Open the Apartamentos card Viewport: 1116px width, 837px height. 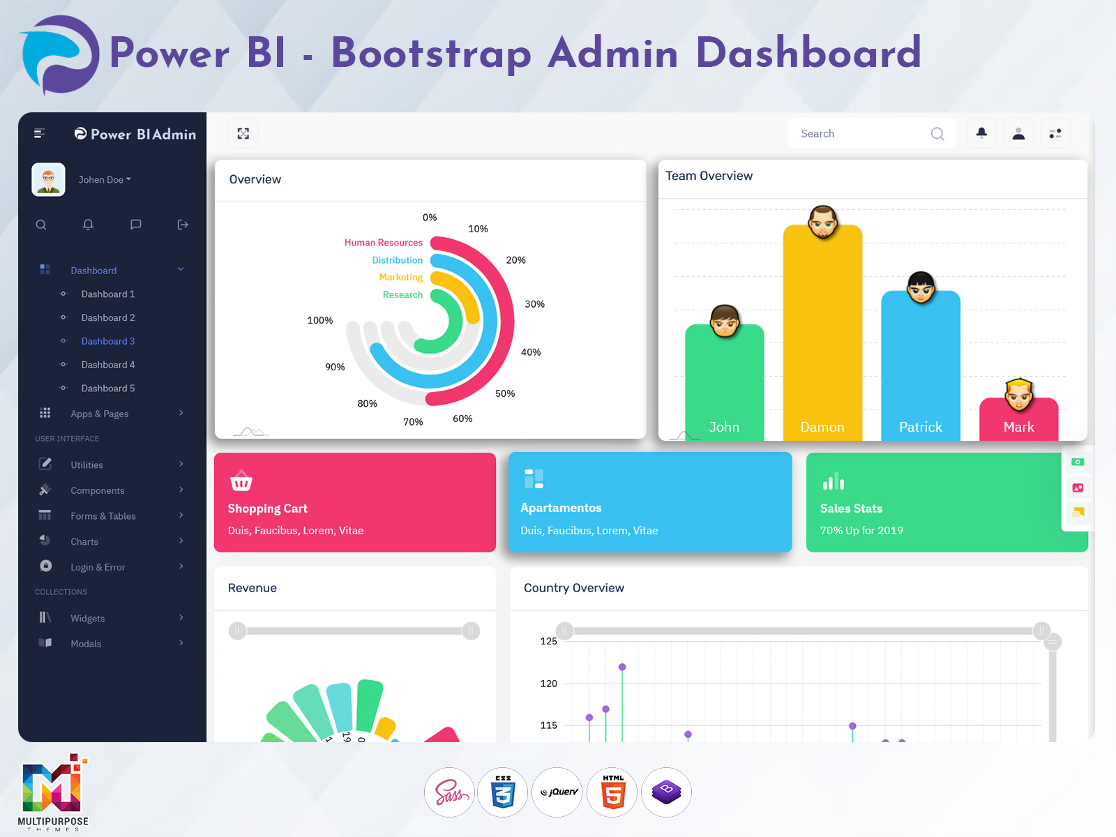[650, 502]
